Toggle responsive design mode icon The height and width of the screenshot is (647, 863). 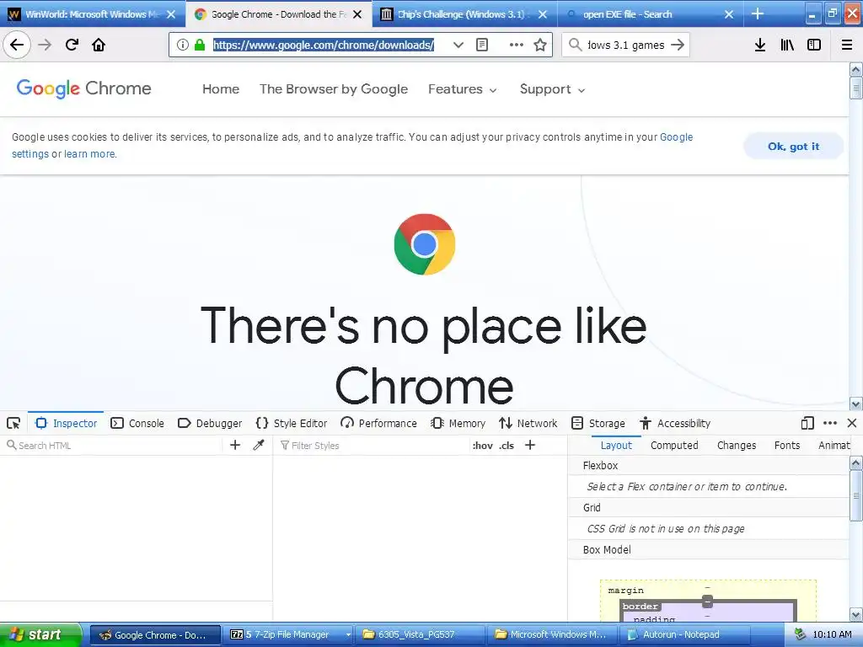click(x=807, y=423)
